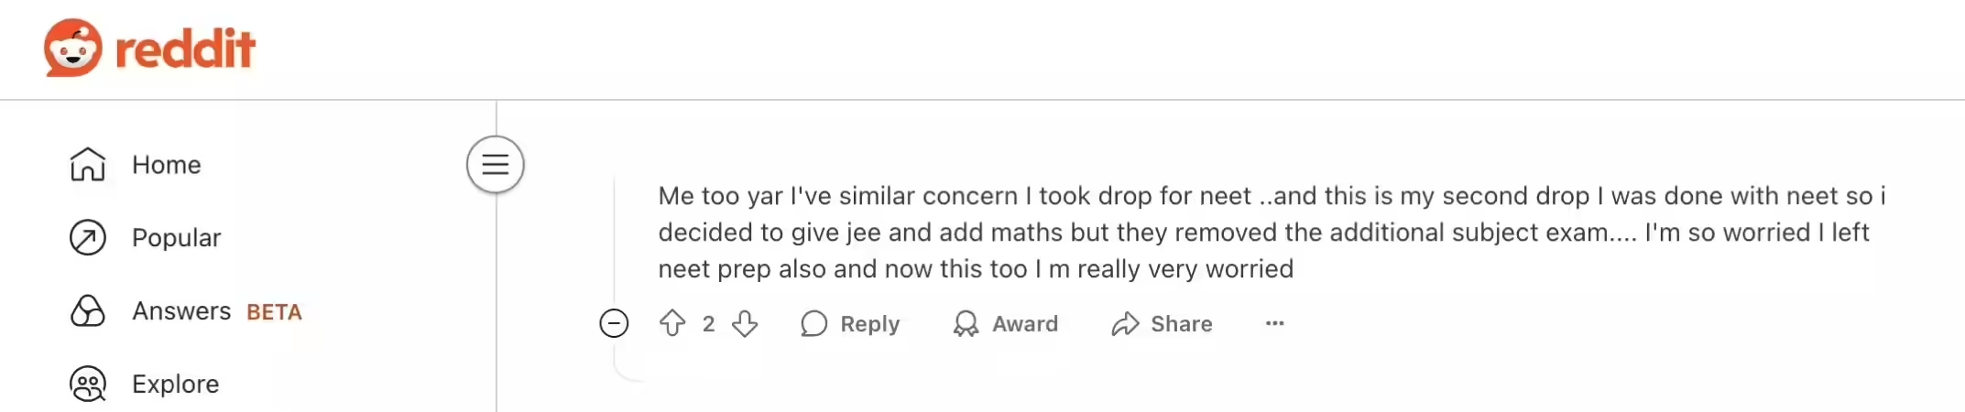
Task: Reply to the neet comment
Action: tap(869, 324)
